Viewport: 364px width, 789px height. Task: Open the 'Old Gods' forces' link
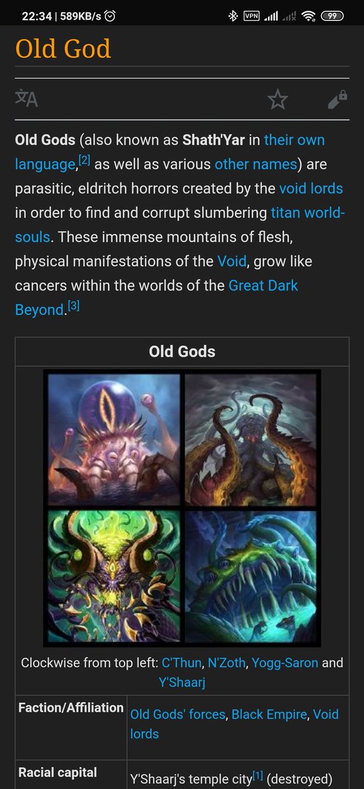click(177, 714)
